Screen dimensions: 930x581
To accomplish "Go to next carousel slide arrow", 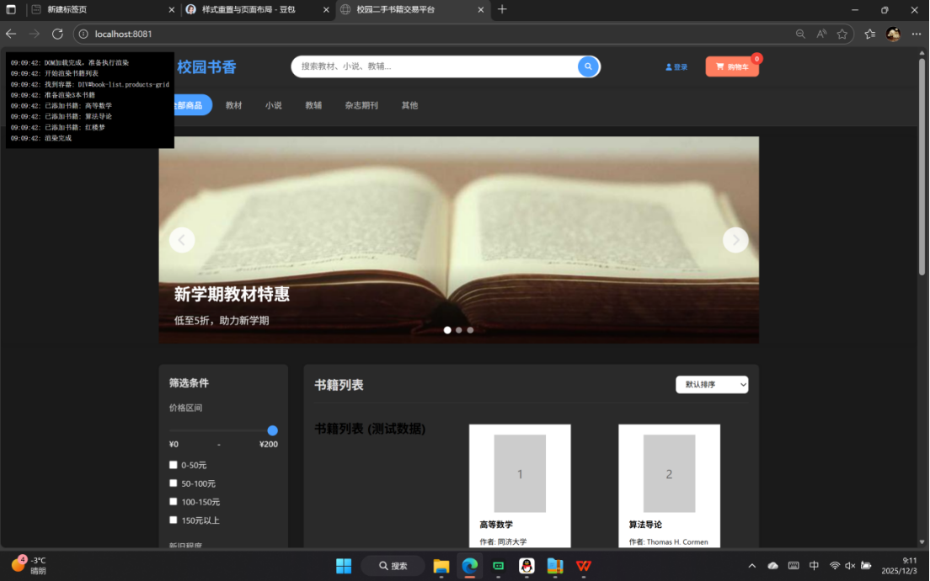I will coord(735,240).
